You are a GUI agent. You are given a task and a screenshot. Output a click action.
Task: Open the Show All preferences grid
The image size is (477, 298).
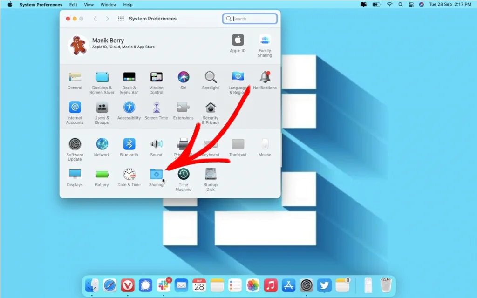[120, 19]
